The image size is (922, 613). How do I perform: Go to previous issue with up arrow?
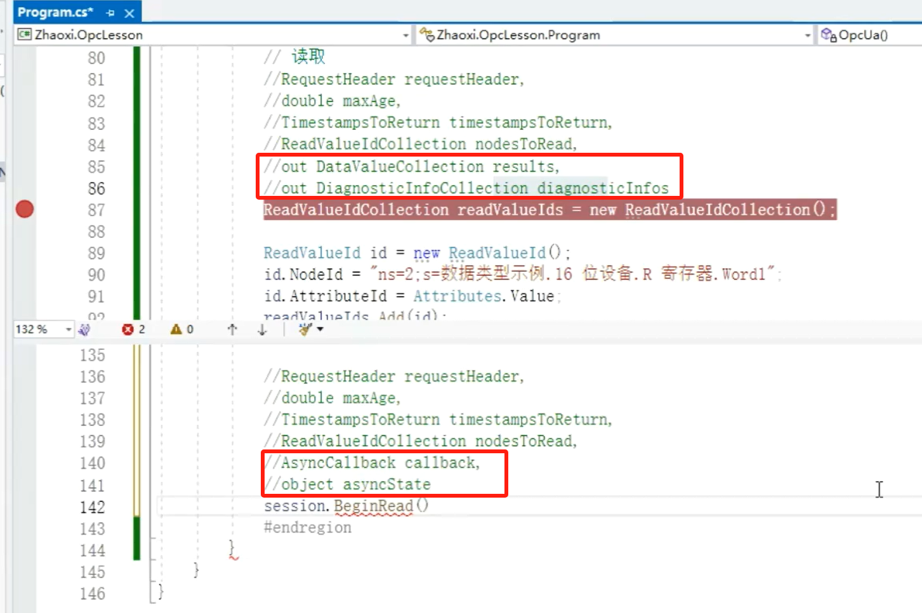[232, 329]
